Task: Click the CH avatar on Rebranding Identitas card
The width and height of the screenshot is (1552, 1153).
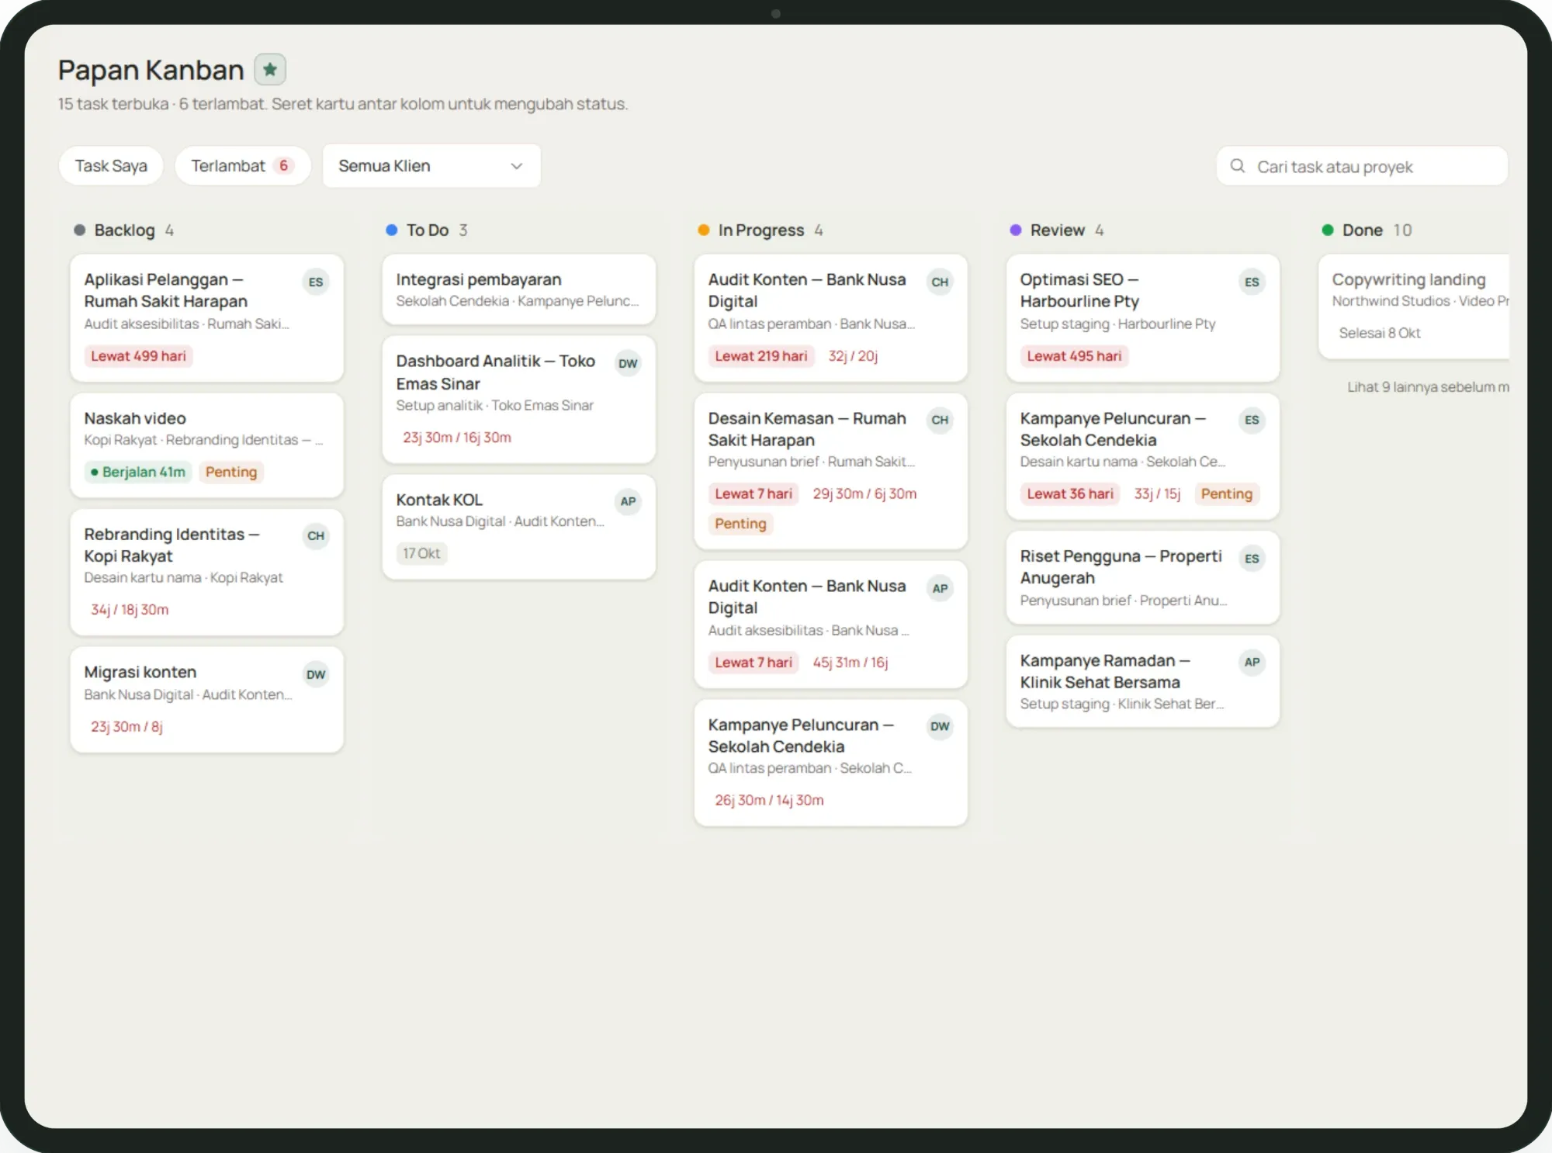Action: click(x=316, y=536)
